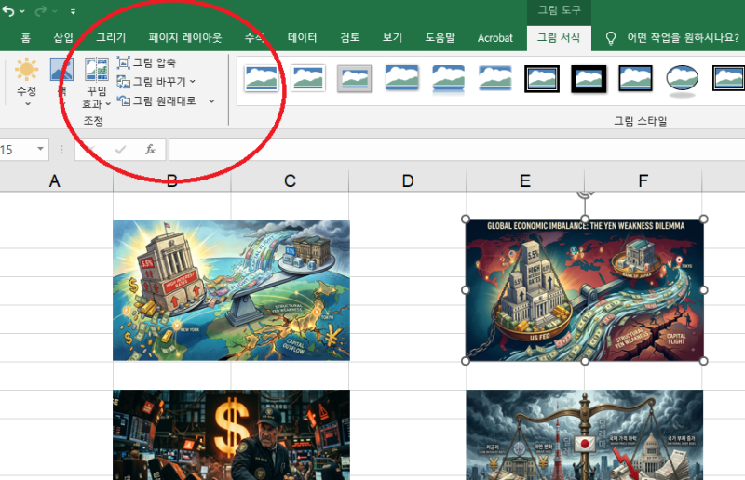Viewport: 745px width, 480px height.
Task: Click the Insert Function fx icon
Action: tap(150, 150)
